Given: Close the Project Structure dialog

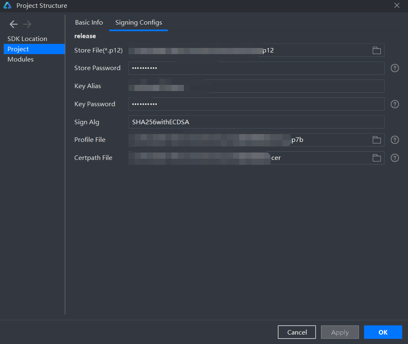Looking at the screenshot, I should coord(397,5).
